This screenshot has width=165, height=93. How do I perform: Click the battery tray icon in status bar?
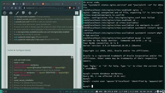163,91
